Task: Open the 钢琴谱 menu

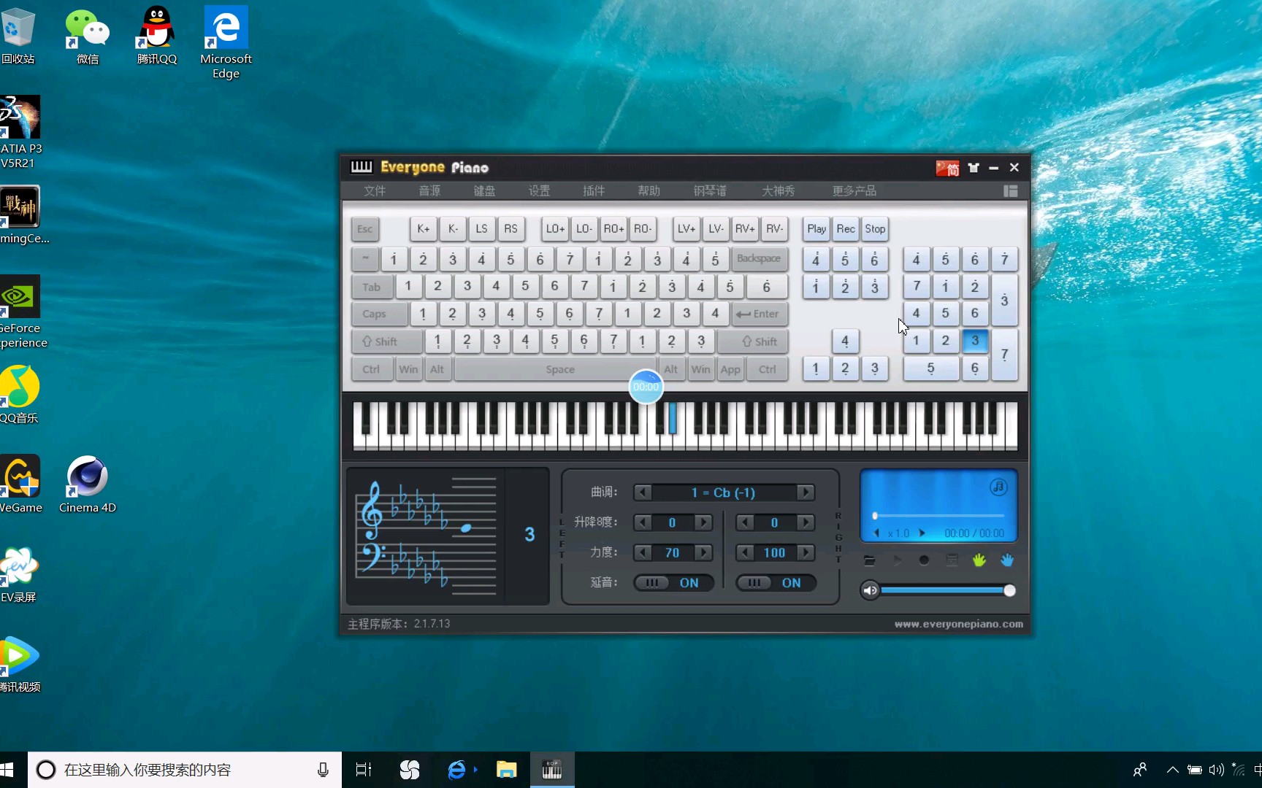Action: [x=710, y=191]
